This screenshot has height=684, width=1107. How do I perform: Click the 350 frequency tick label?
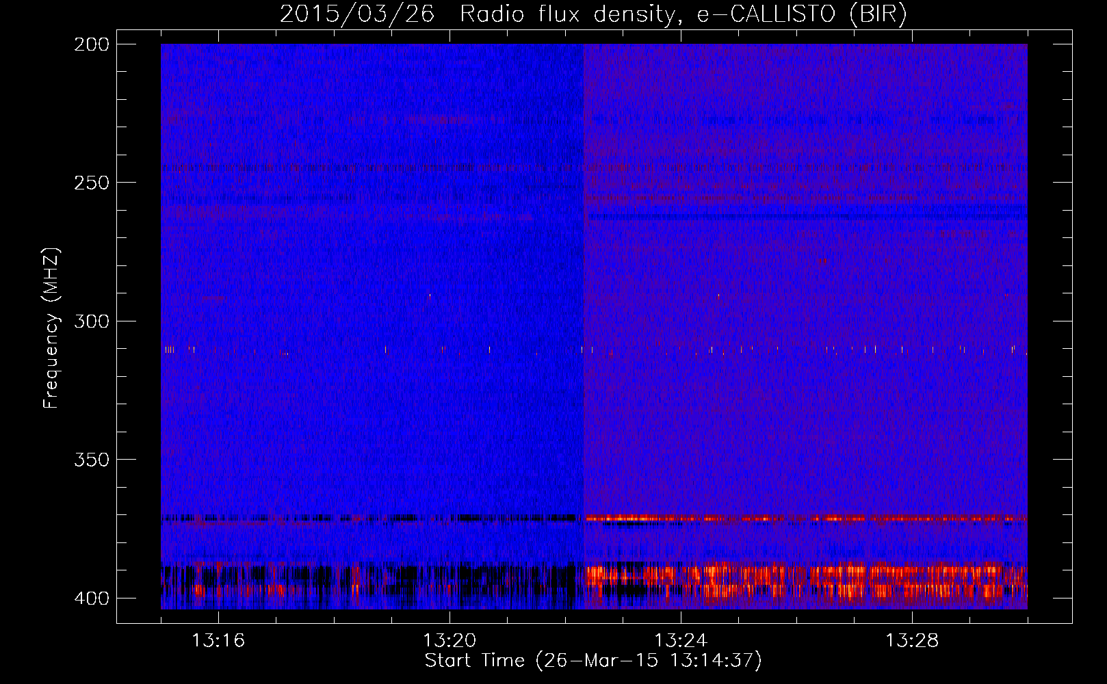[91, 460]
